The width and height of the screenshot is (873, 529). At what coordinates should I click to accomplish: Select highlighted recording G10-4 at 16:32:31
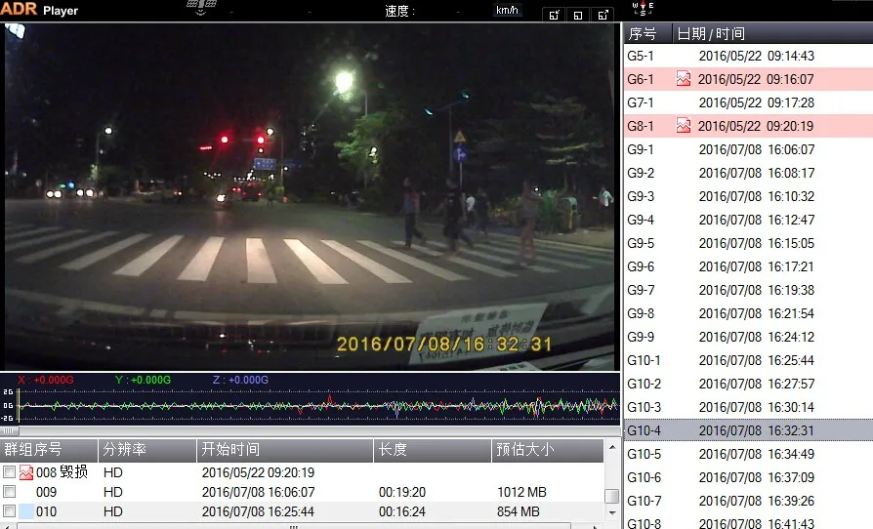[x=748, y=430]
